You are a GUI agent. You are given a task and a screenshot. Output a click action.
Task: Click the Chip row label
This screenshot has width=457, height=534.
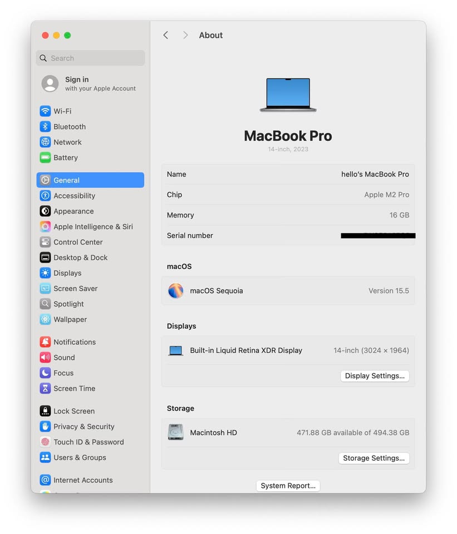(174, 195)
